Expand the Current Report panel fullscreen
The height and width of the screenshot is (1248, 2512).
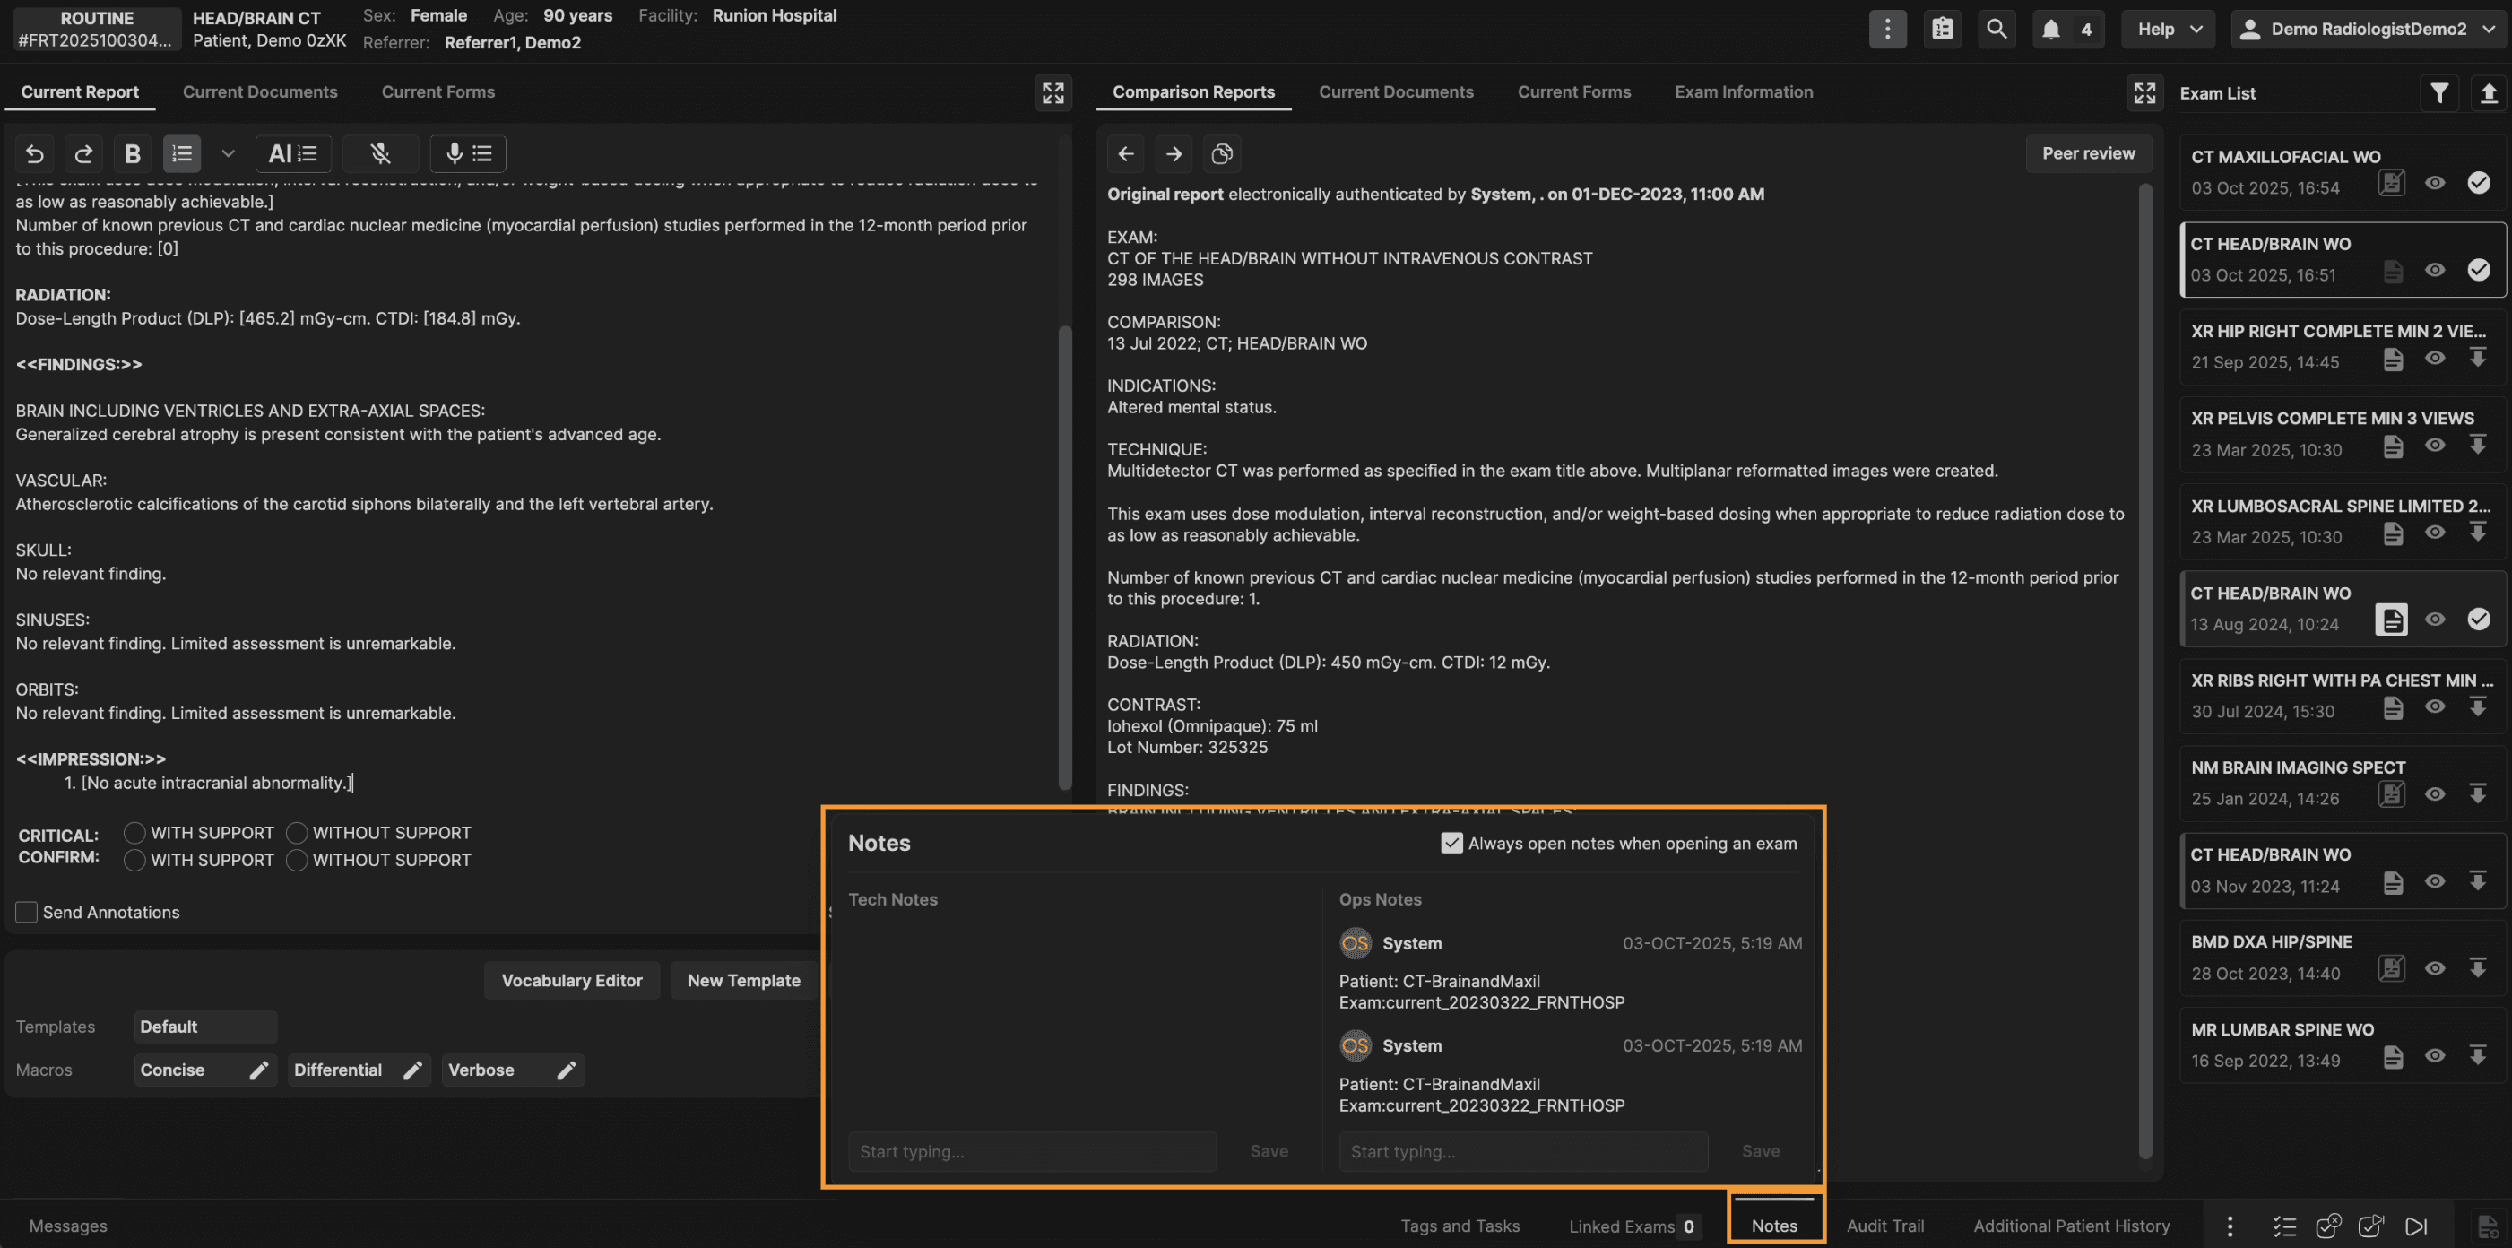[x=1053, y=92]
